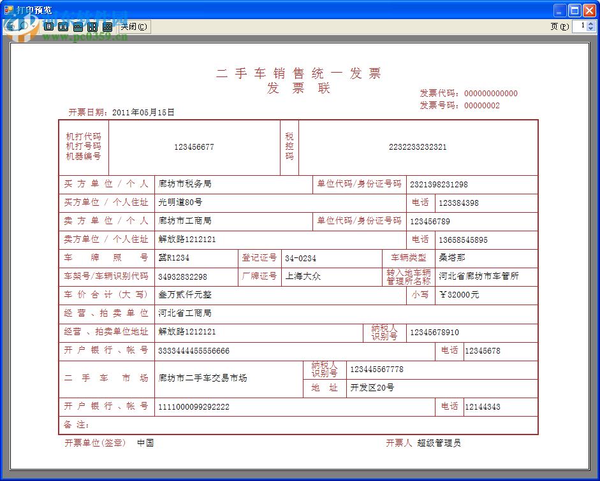Viewport: 600px width, 481px height.
Task: Click tax control code 2232233232321
Action: (418, 147)
